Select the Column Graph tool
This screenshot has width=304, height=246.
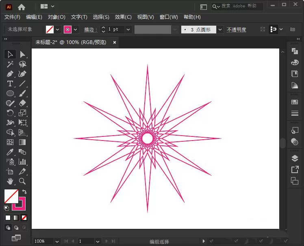point(22,162)
